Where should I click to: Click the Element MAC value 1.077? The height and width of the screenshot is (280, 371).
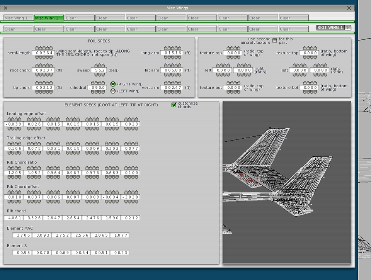pyautogui.click(x=120, y=235)
